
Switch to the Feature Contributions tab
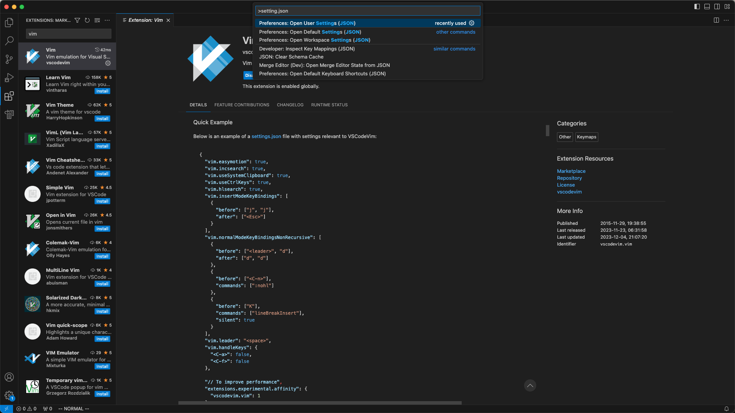[x=242, y=105]
